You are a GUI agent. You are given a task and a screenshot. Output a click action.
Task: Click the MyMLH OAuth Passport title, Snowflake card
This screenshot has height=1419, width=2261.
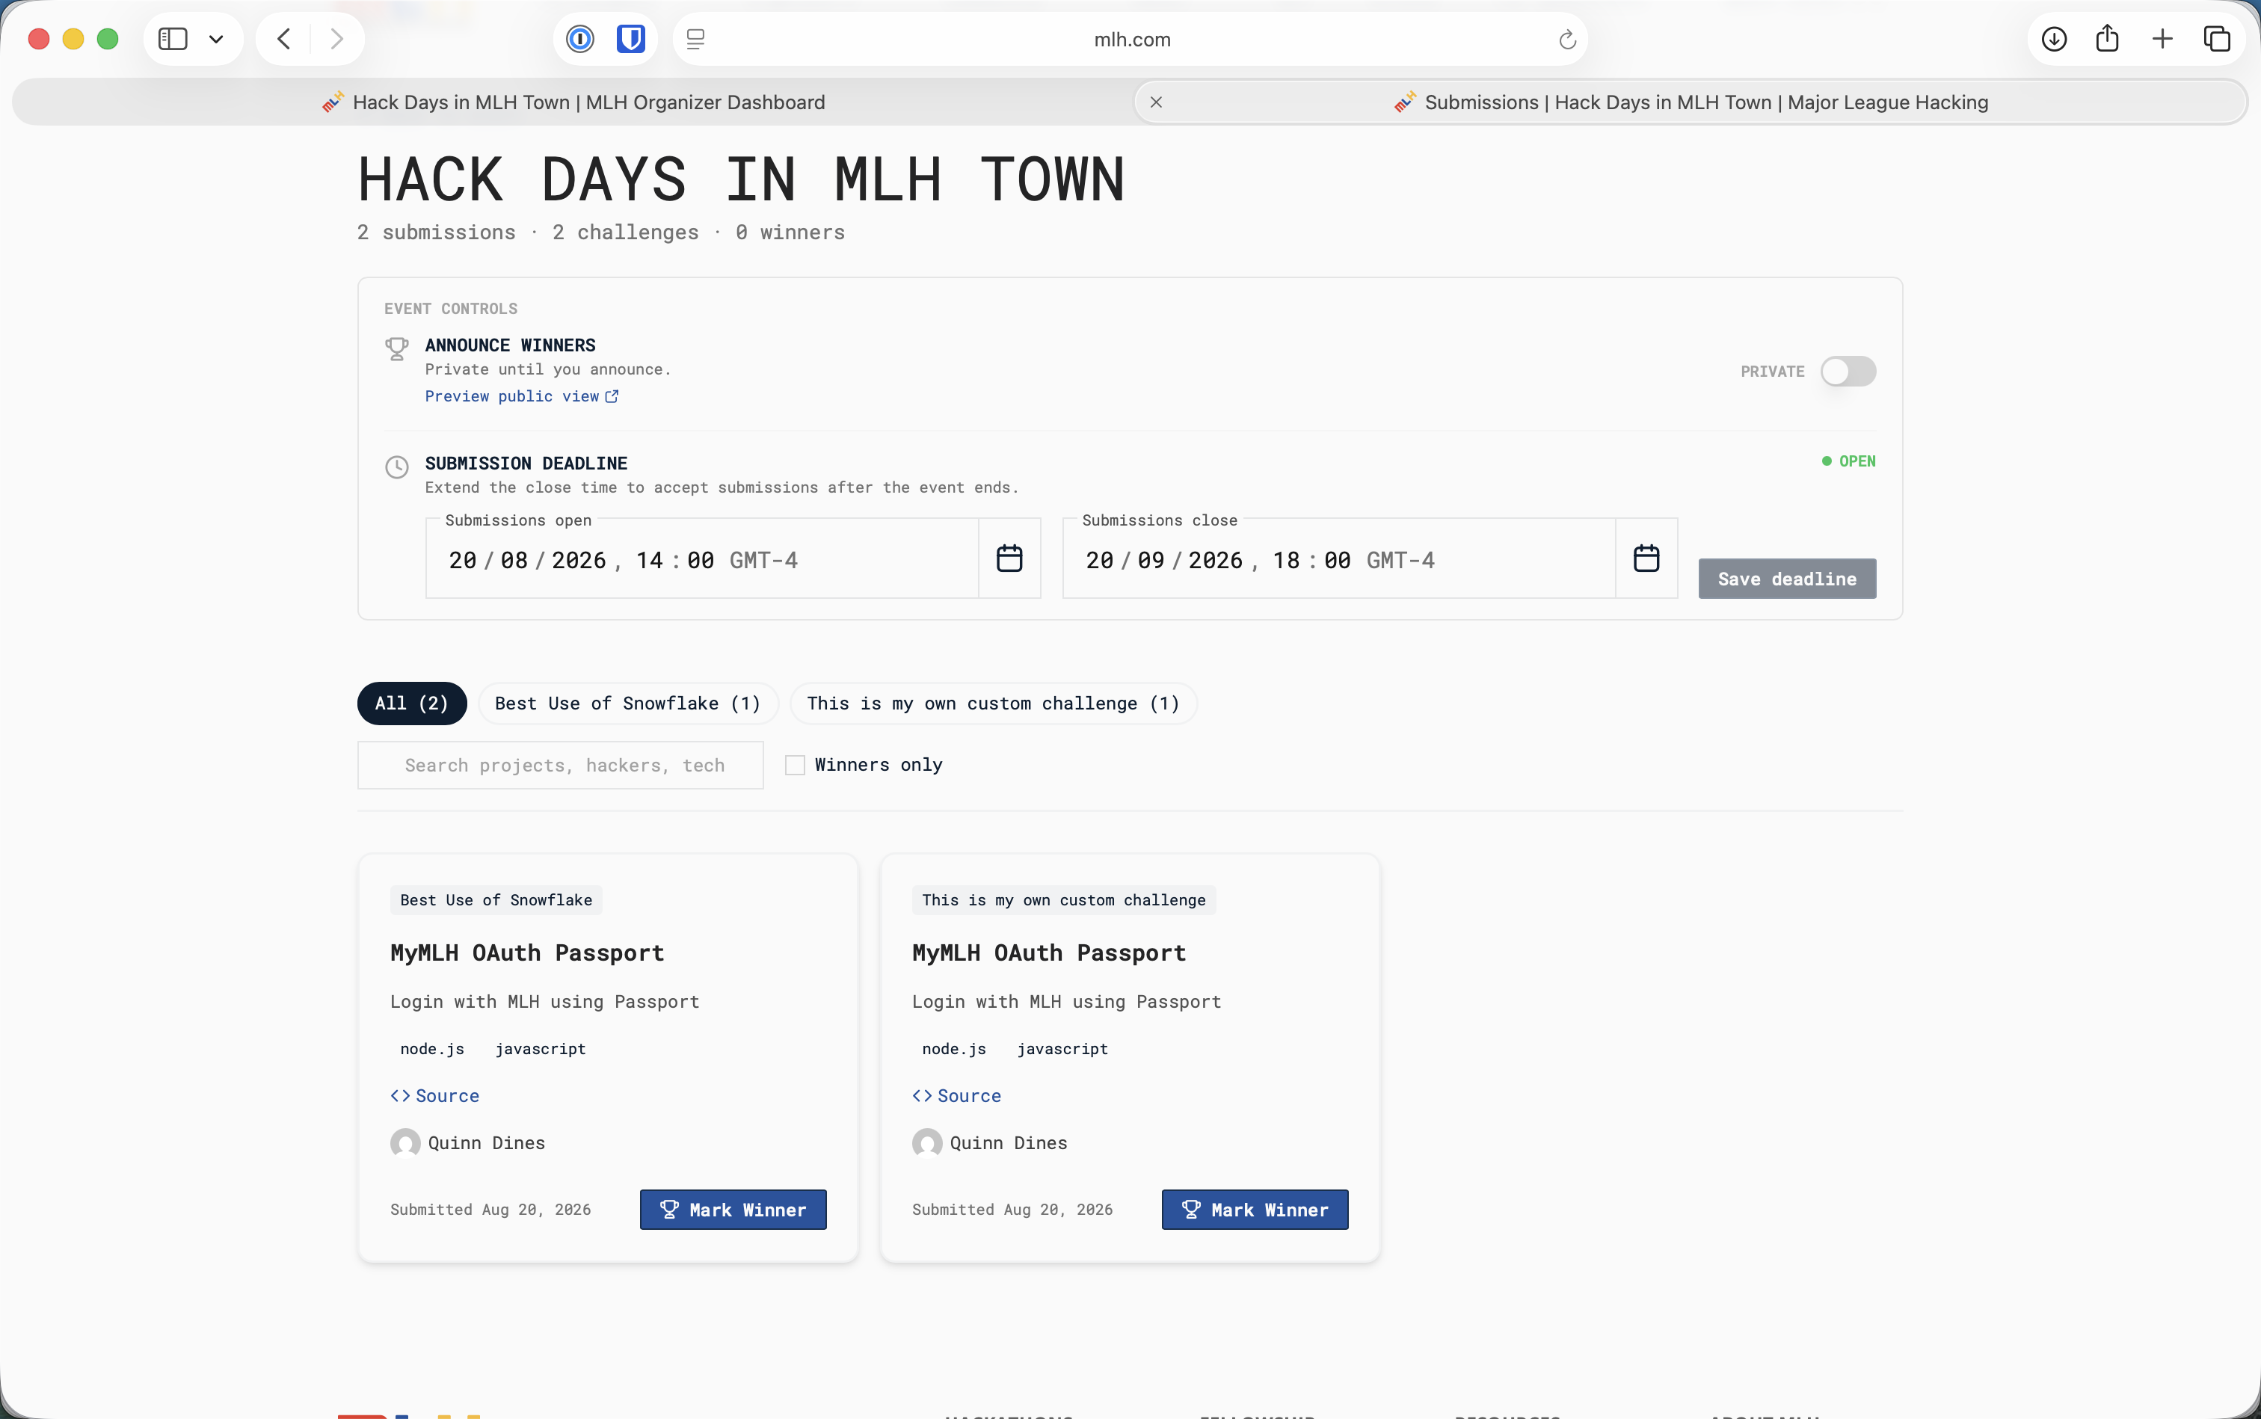click(x=527, y=952)
